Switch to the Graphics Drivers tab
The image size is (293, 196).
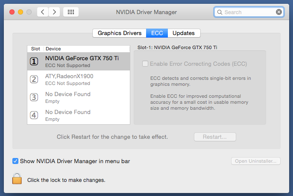[120, 33]
